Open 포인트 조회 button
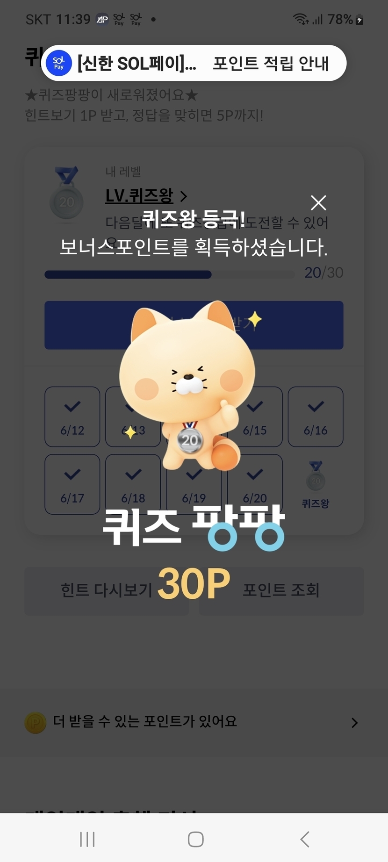Image resolution: width=388 pixels, height=862 pixels. (x=281, y=591)
